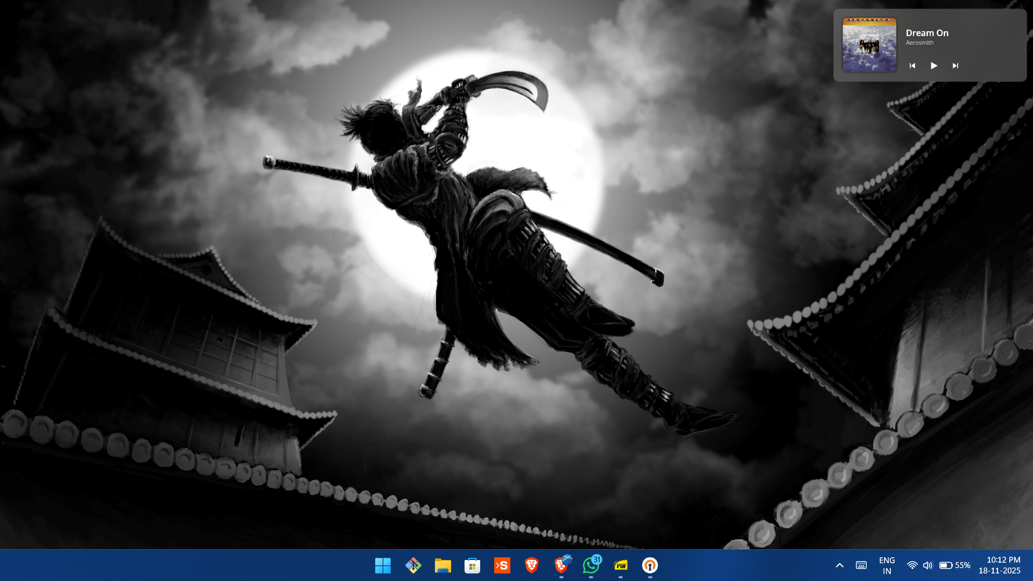Open the orange S app icon
1033x581 pixels.
click(x=502, y=565)
